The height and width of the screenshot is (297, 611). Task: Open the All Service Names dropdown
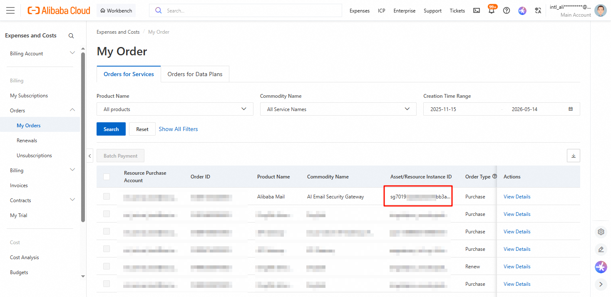338,109
